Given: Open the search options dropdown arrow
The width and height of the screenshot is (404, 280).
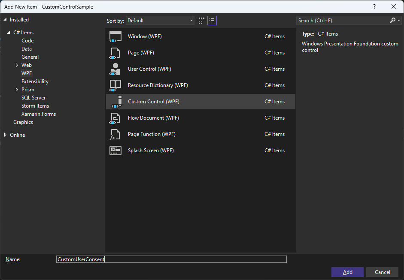Looking at the screenshot, I should [399, 20].
